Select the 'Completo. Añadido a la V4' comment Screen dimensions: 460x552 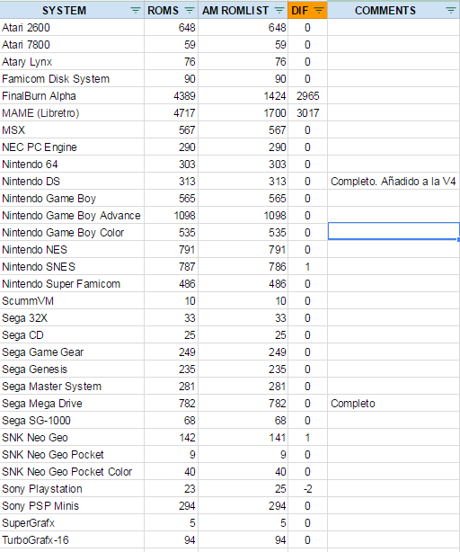tap(394, 182)
